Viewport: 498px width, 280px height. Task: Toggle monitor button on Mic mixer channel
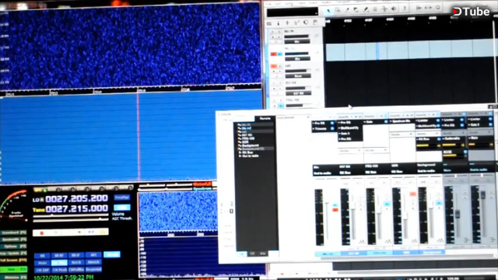click(x=335, y=205)
